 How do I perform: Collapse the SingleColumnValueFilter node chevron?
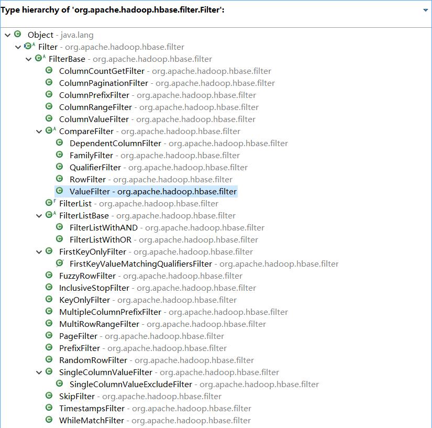tap(39, 372)
